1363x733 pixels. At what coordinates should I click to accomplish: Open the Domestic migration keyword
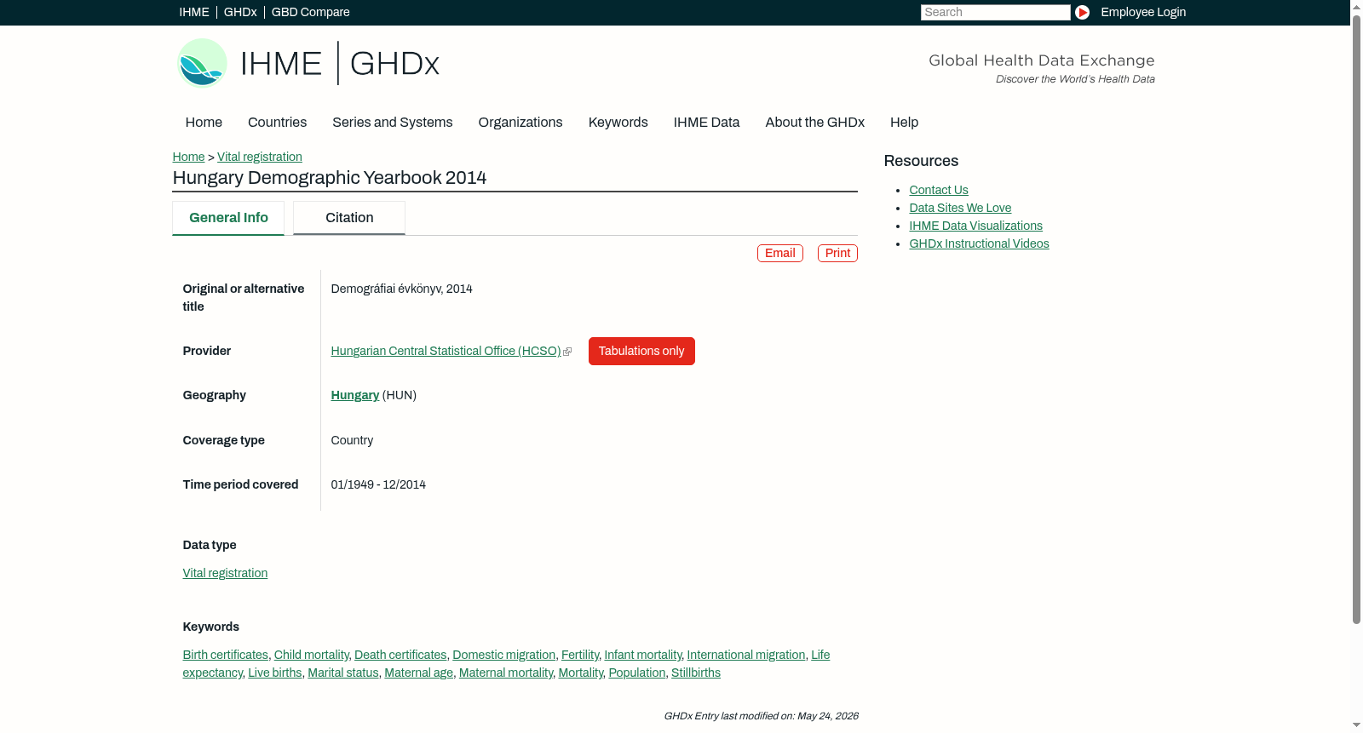(x=504, y=655)
